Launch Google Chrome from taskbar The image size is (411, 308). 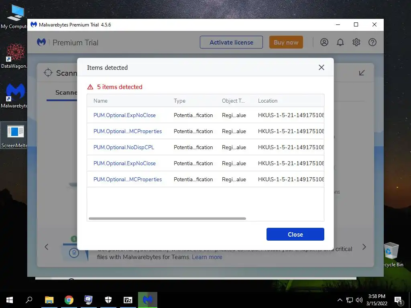(x=69, y=300)
